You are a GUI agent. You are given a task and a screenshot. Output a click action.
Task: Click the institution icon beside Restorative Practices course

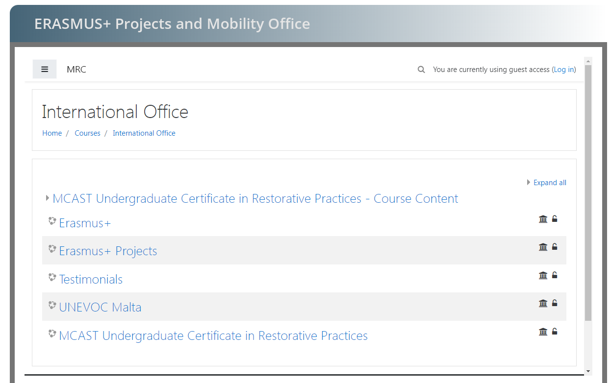tap(543, 332)
